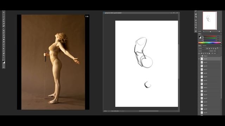Screen dimensions: 225x126
Task: Select the group folder row in Layers
Action: coord(210,56)
